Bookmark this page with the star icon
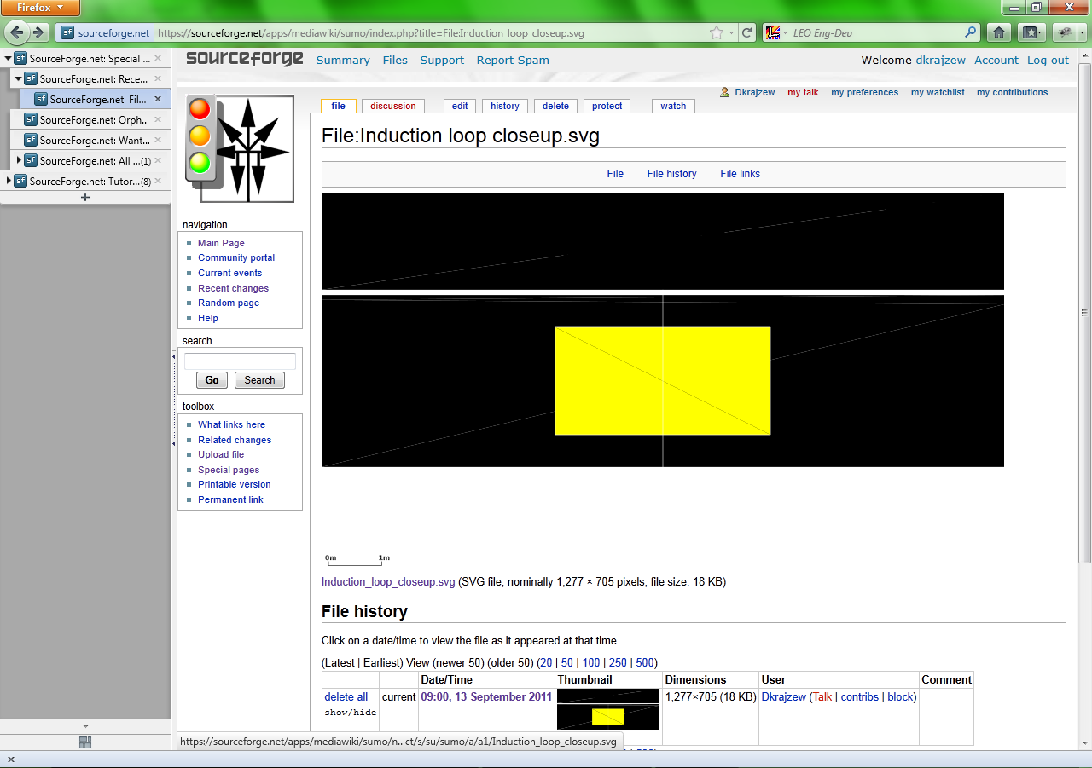This screenshot has height=768, width=1092. tap(716, 33)
